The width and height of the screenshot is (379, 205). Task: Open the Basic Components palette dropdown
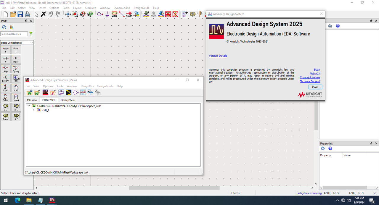tap(17, 43)
